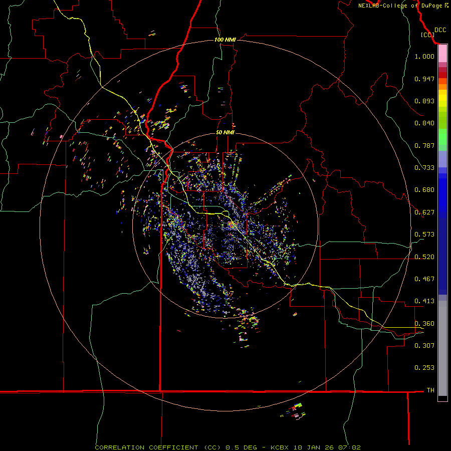The image size is (451, 451).
Task: Click the 0.947 scale value
Action: point(424,79)
